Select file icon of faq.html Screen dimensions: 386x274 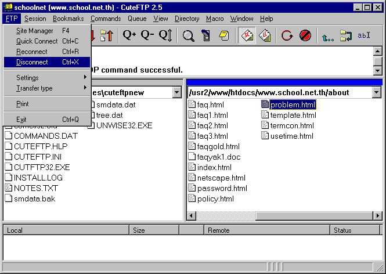point(192,104)
